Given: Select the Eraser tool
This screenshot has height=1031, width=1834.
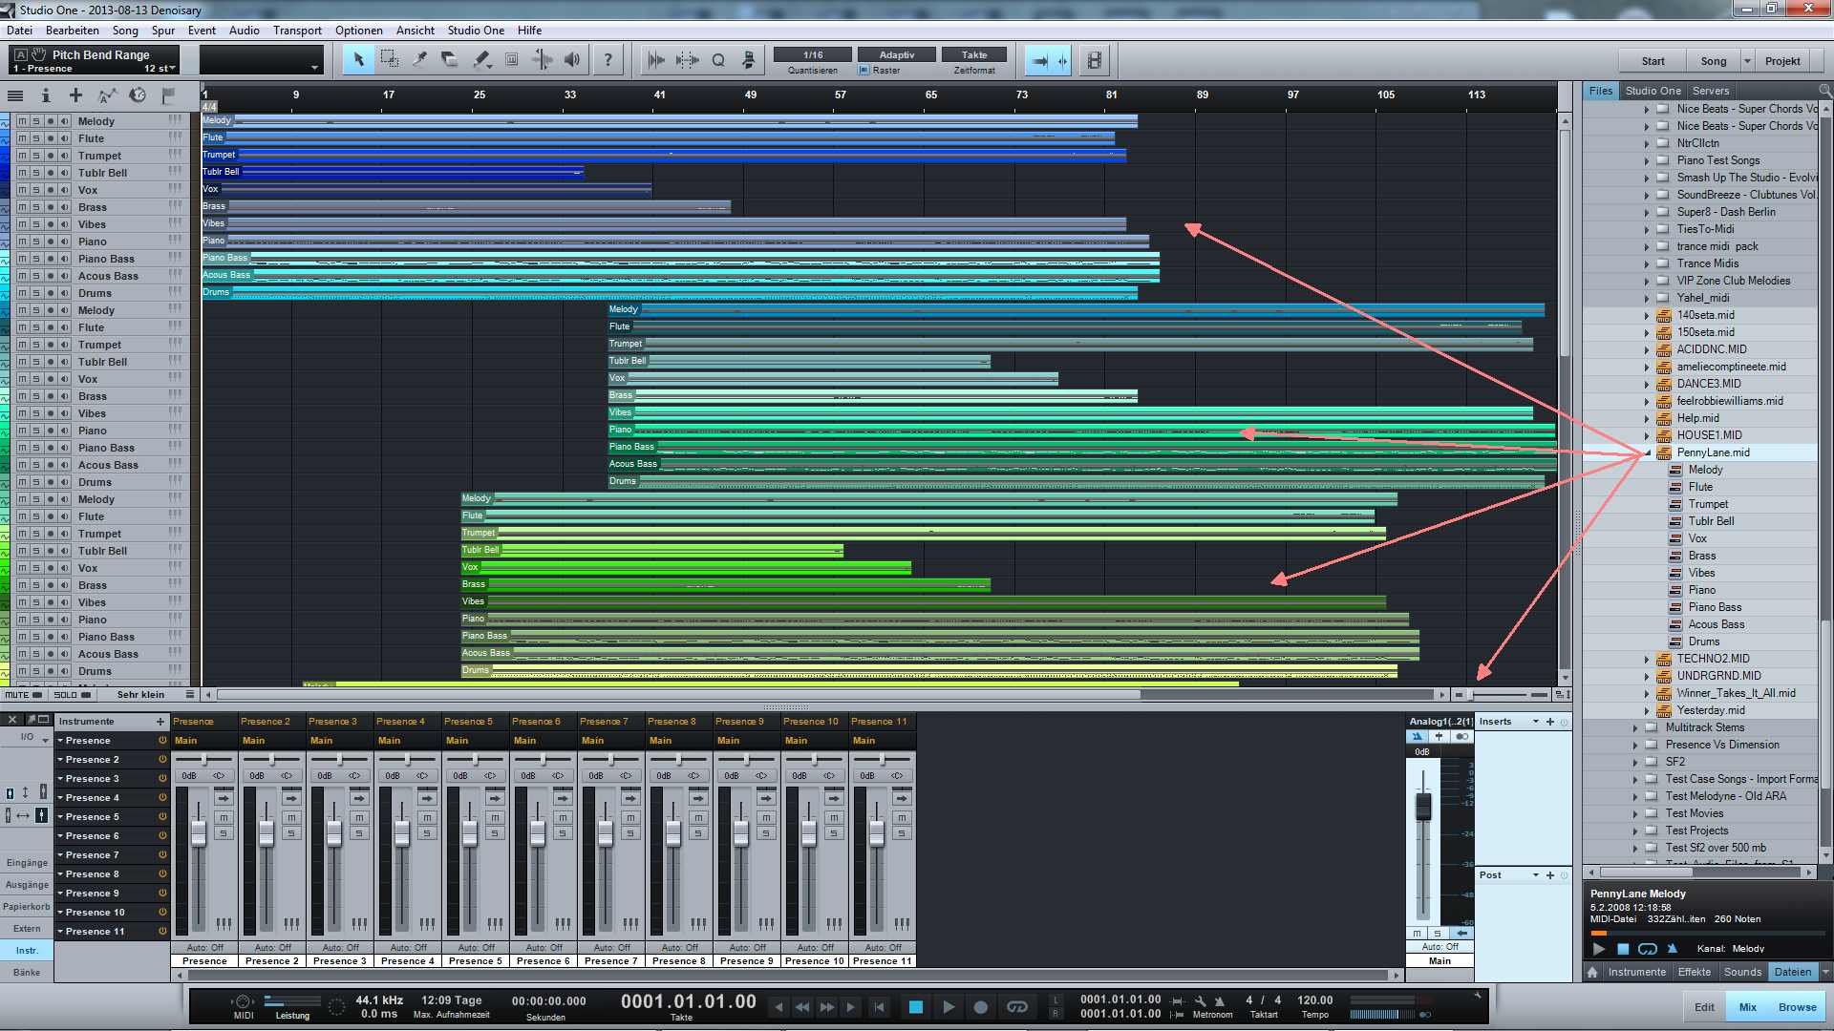Looking at the screenshot, I should [x=450, y=60].
